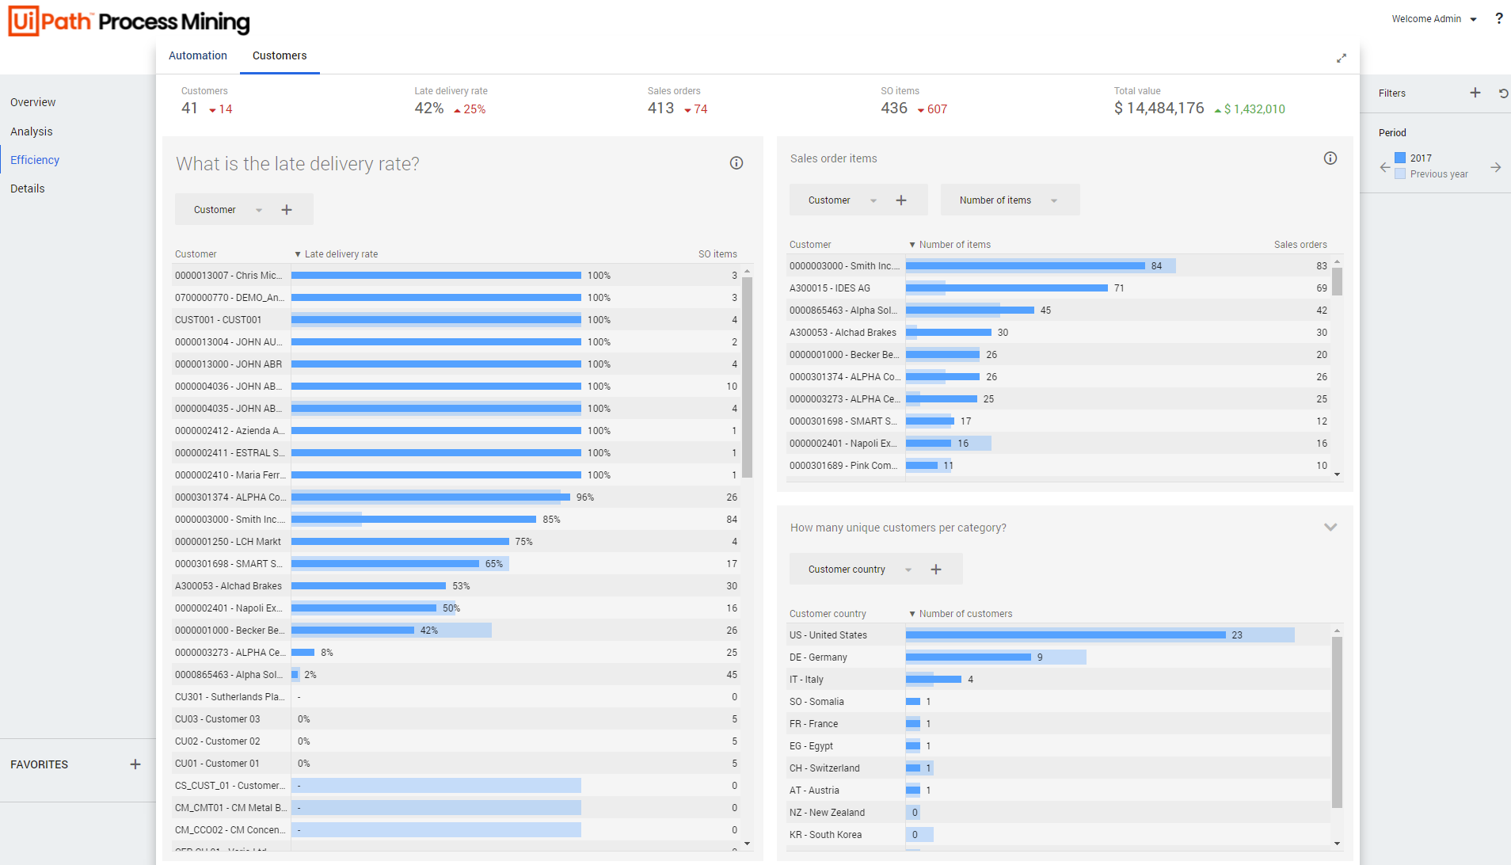The height and width of the screenshot is (865, 1511).
Task: Open Details in the sidebar
Action: pos(28,189)
